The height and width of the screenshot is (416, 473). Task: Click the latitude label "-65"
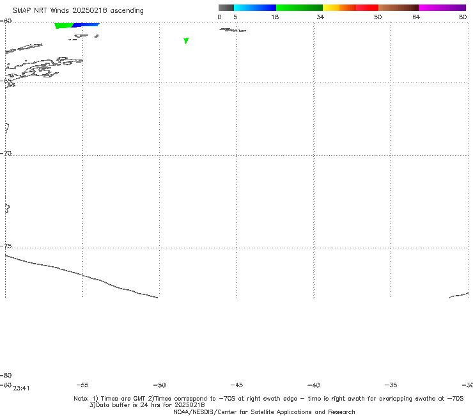[x=6, y=81]
